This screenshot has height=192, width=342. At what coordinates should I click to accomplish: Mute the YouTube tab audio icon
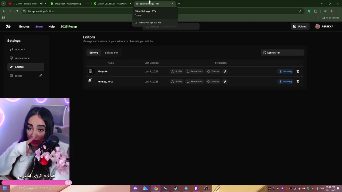[41, 4]
